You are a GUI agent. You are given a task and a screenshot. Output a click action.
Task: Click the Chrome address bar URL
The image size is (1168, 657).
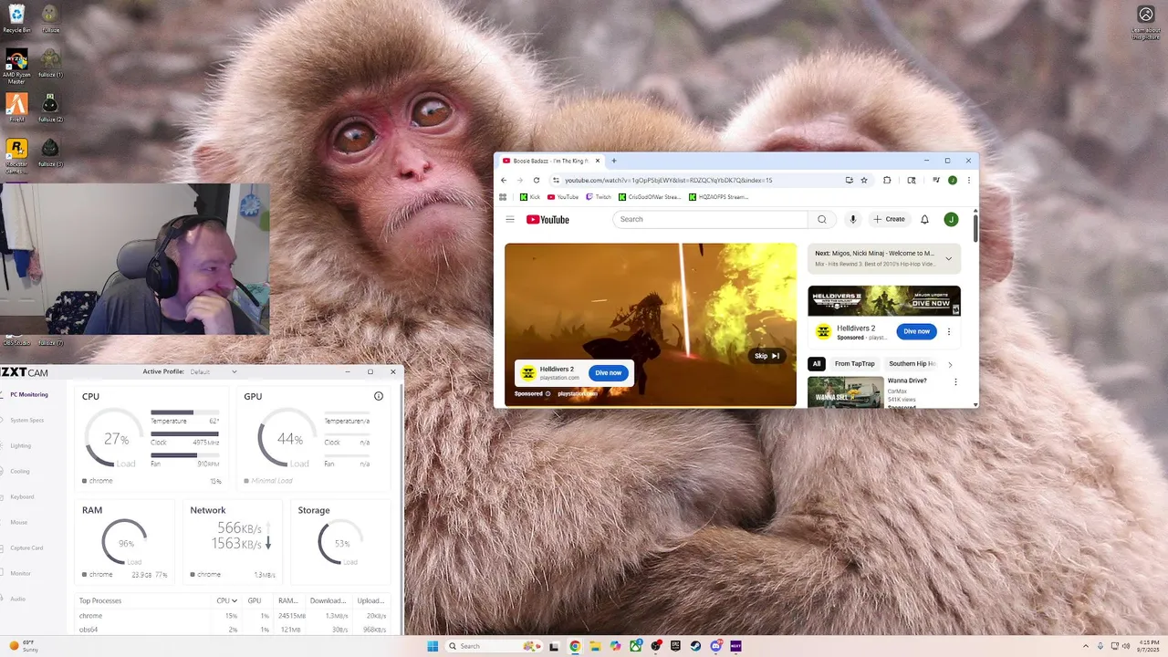pos(668,180)
